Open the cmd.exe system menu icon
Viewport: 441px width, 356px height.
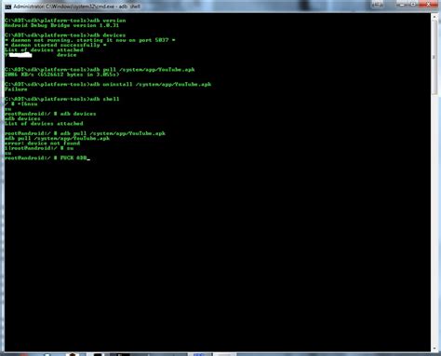click(x=8, y=7)
